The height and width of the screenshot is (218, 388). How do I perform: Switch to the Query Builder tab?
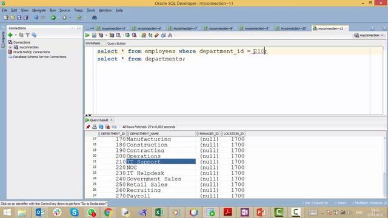tap(116, 43)
